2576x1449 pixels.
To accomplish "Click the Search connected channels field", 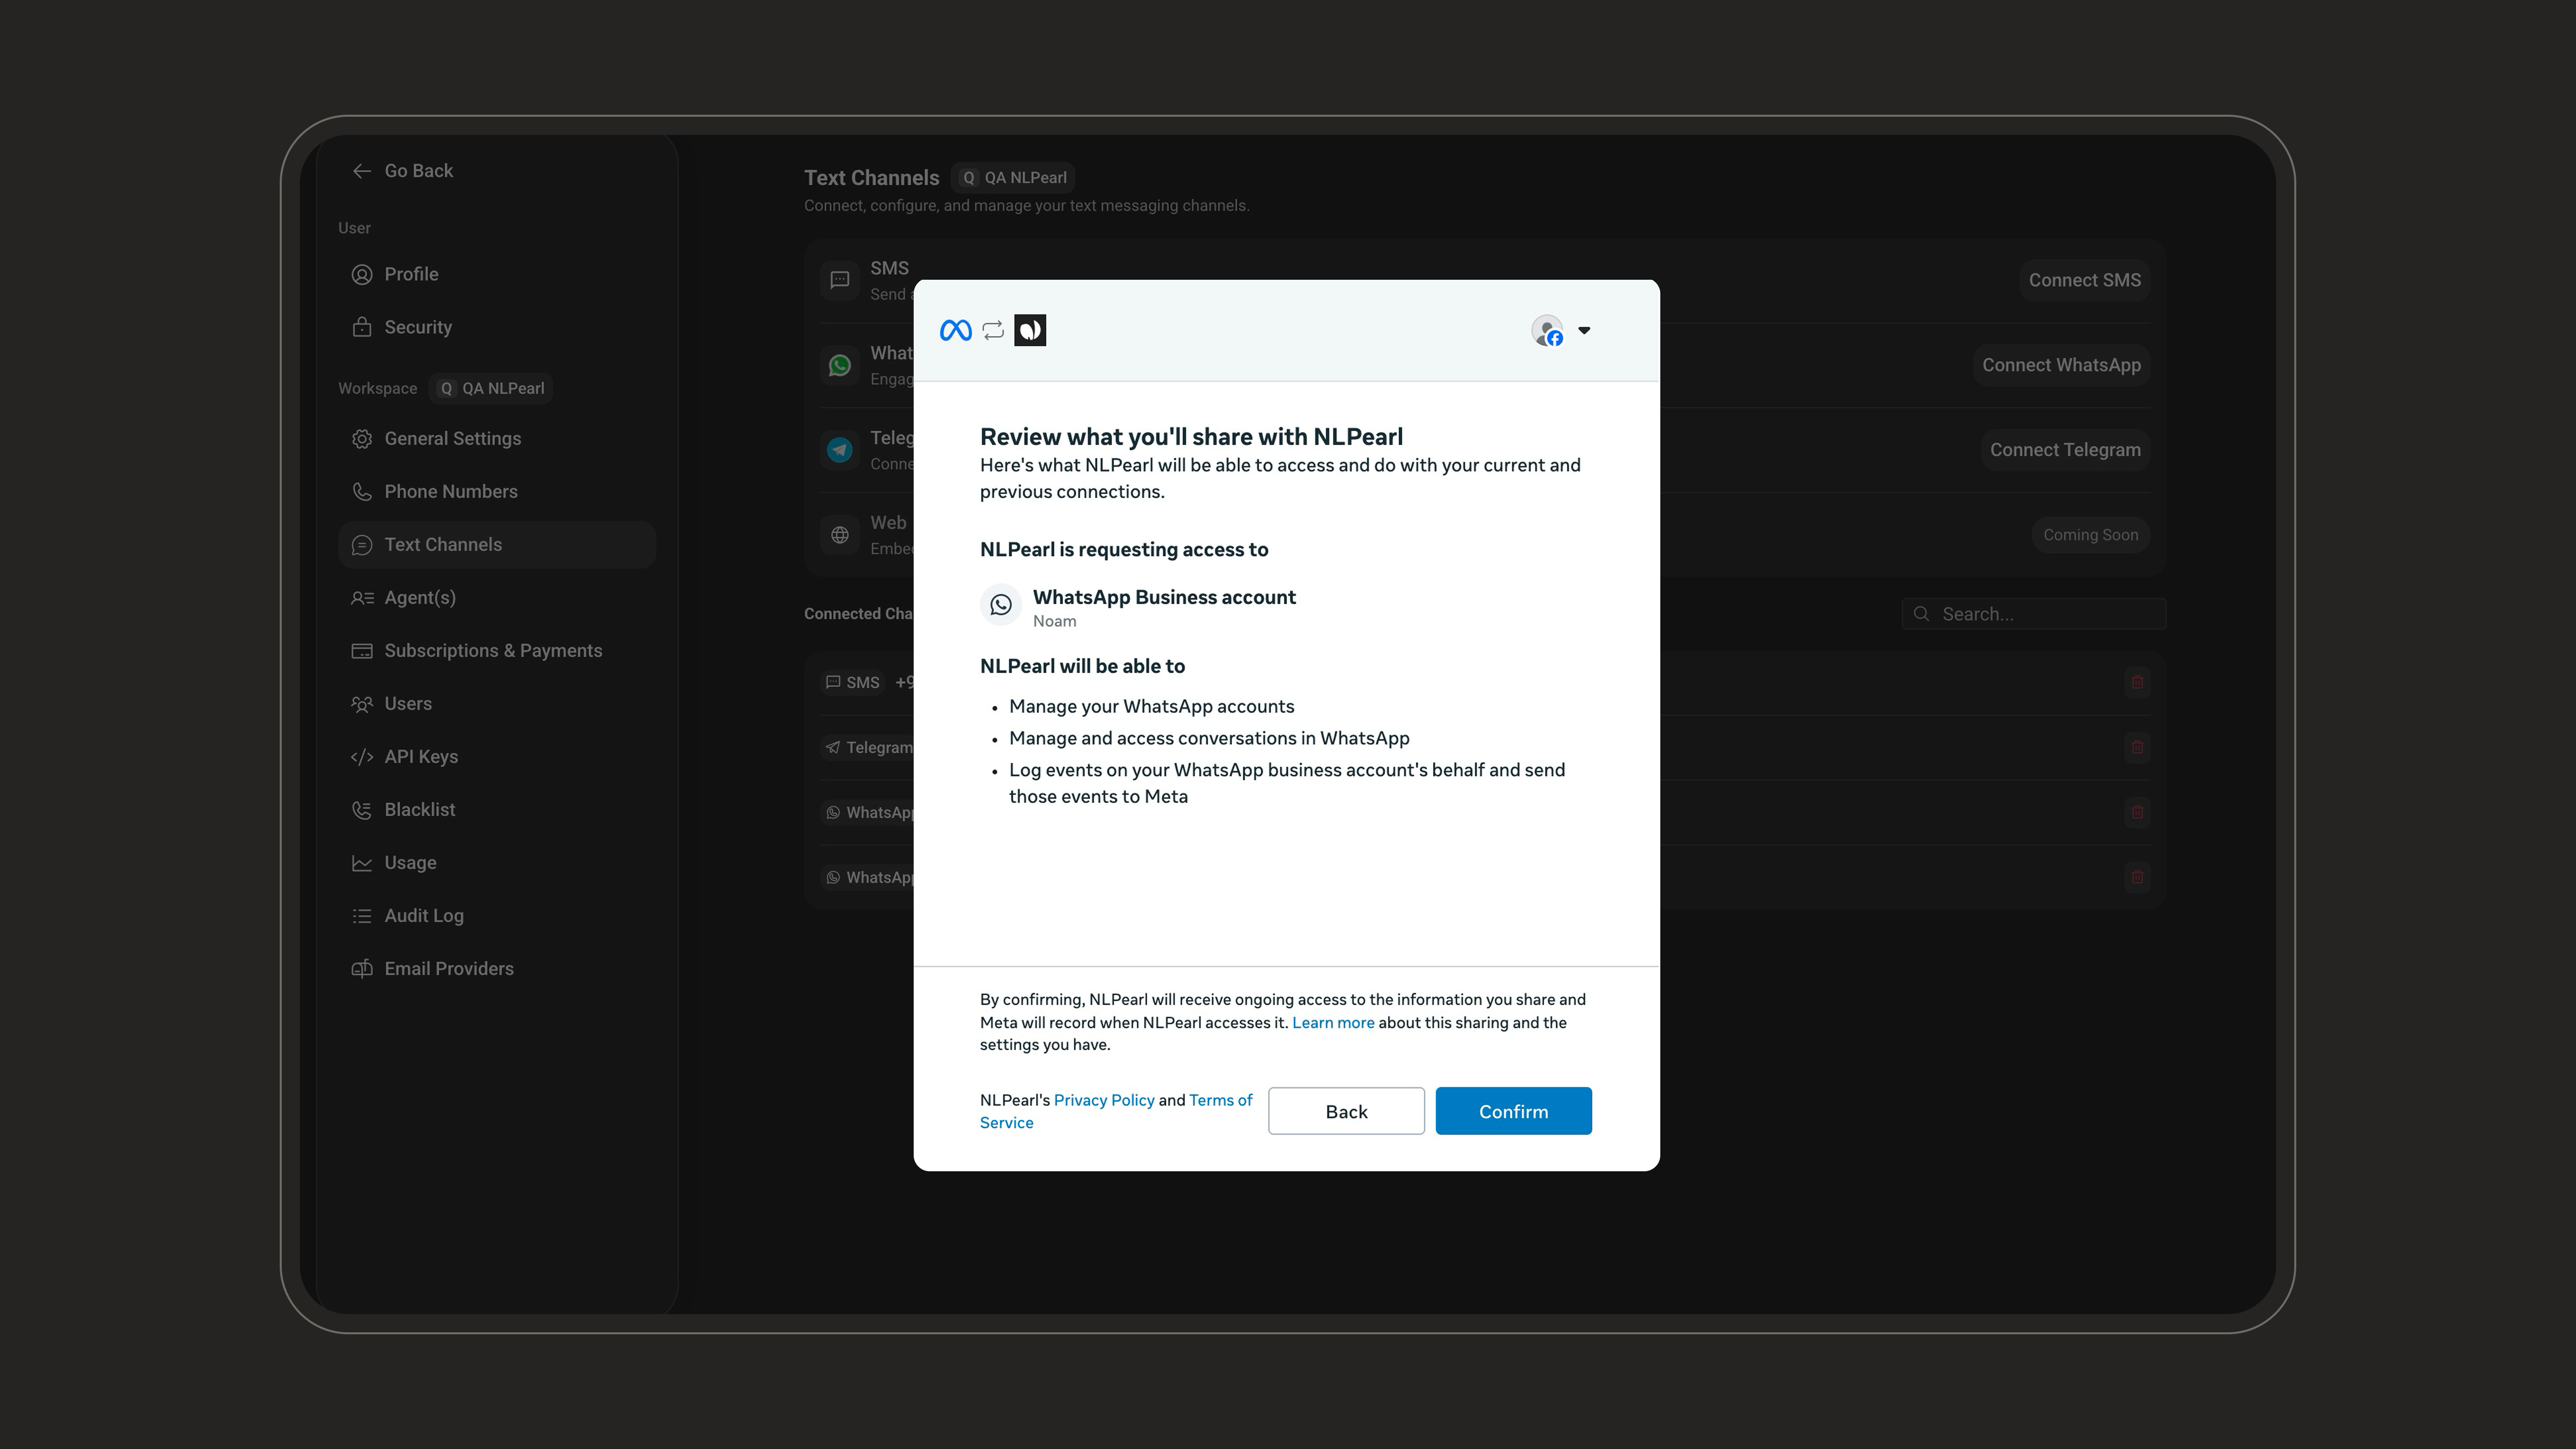I will point(2033,614).
